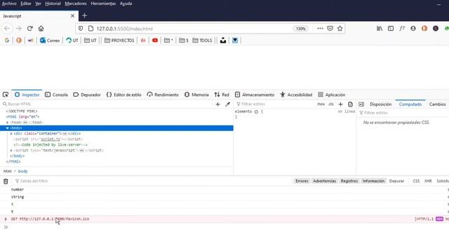Open the Editor de estilo tab
Screen dimensions: 449x252
tap(124, 94)
